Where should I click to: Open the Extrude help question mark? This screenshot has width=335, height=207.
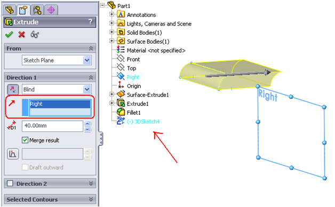[x=90, y=21]
